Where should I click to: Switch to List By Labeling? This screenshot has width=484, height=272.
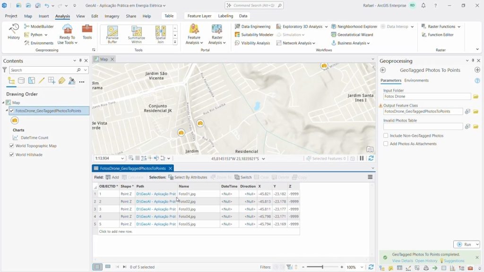point(62,81)
